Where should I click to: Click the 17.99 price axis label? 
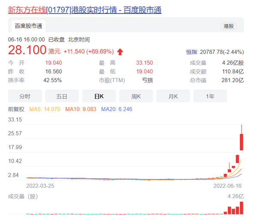coord(15,147)
